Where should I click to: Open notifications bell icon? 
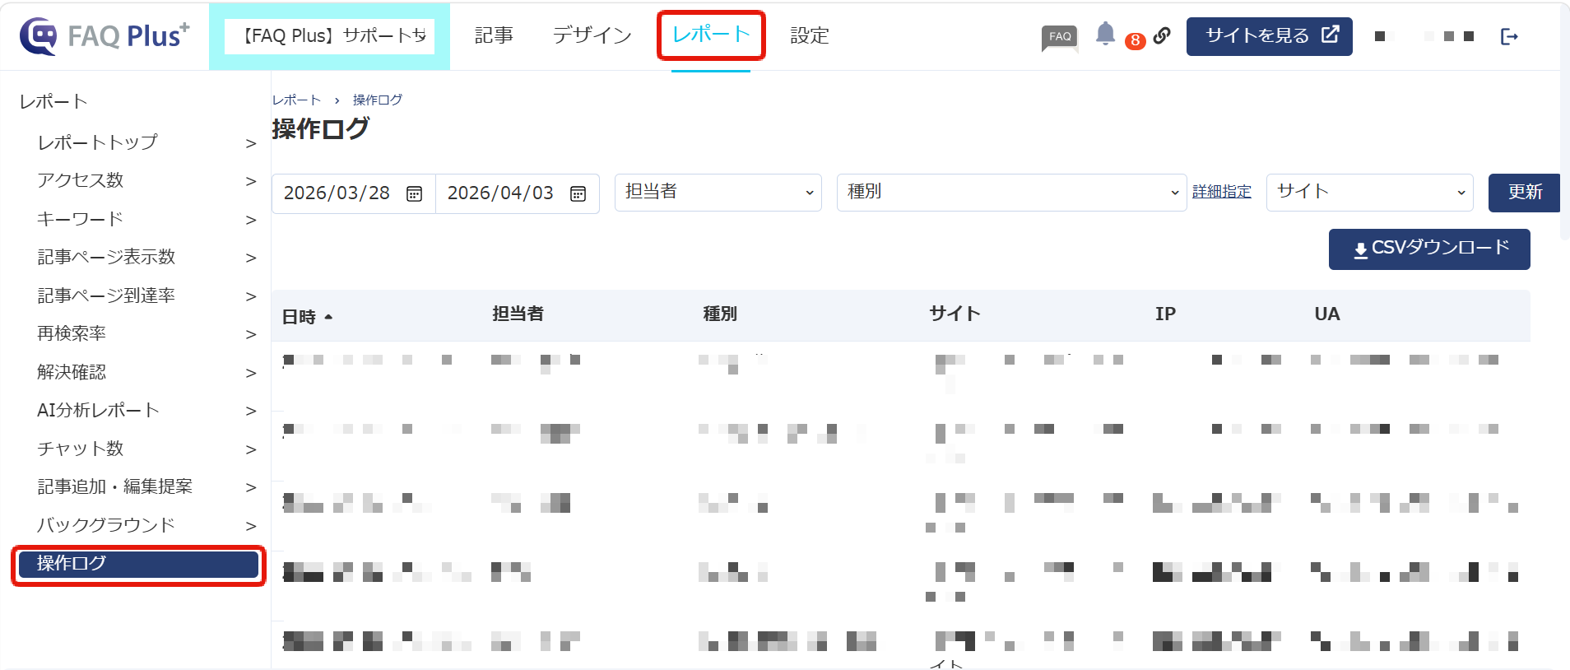pyautogui.click(x=1105, y=34)
